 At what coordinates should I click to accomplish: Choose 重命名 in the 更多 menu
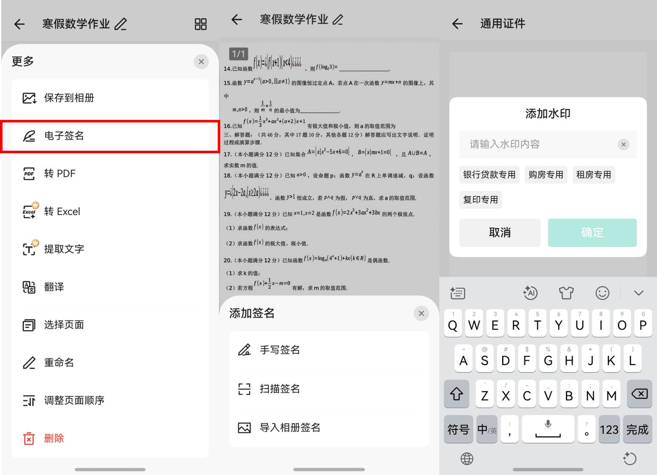click(x=110, y=363)
